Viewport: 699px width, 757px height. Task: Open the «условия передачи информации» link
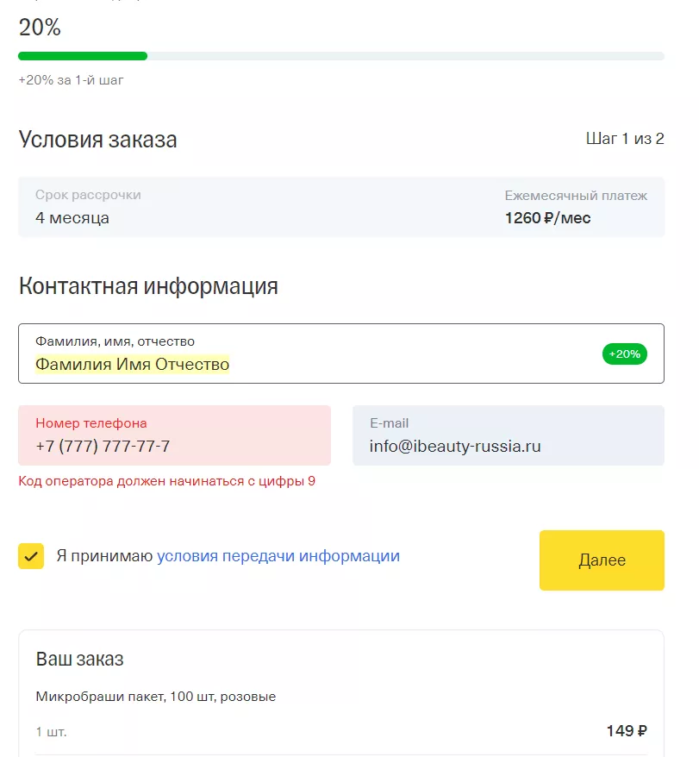pyautogui.click(x=278, y=556)
